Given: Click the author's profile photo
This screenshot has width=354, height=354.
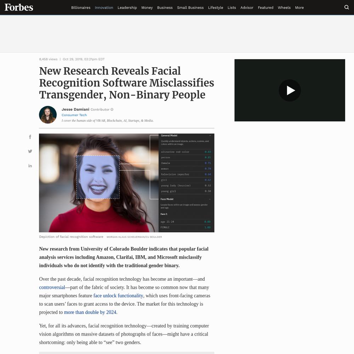Looking at the screenshot, I should (48, 115).
